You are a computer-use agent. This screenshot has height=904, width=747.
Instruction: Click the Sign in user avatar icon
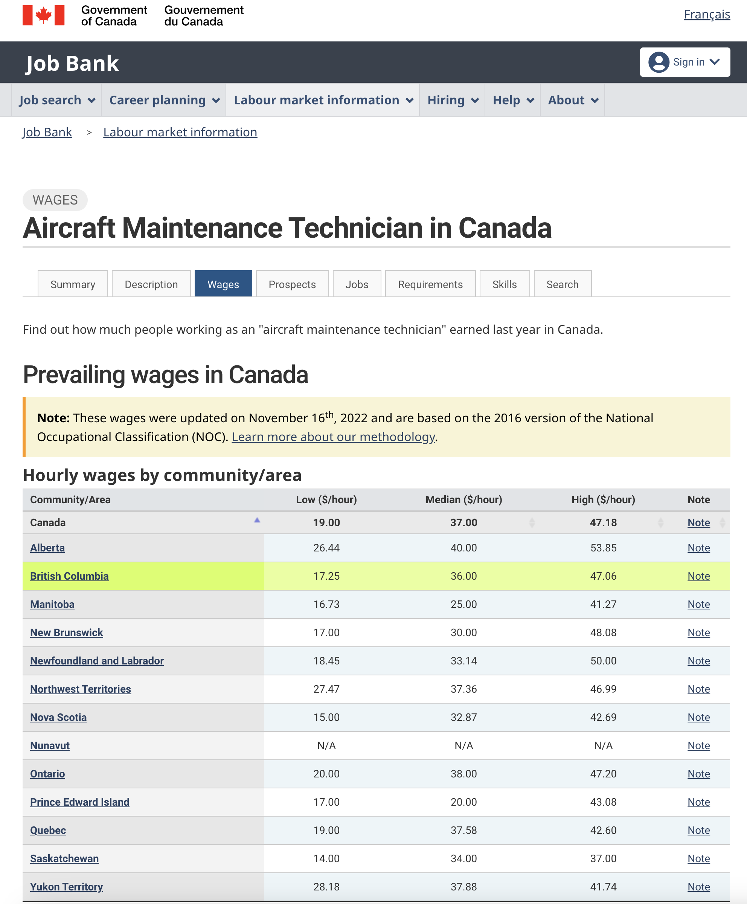[659, 62]
